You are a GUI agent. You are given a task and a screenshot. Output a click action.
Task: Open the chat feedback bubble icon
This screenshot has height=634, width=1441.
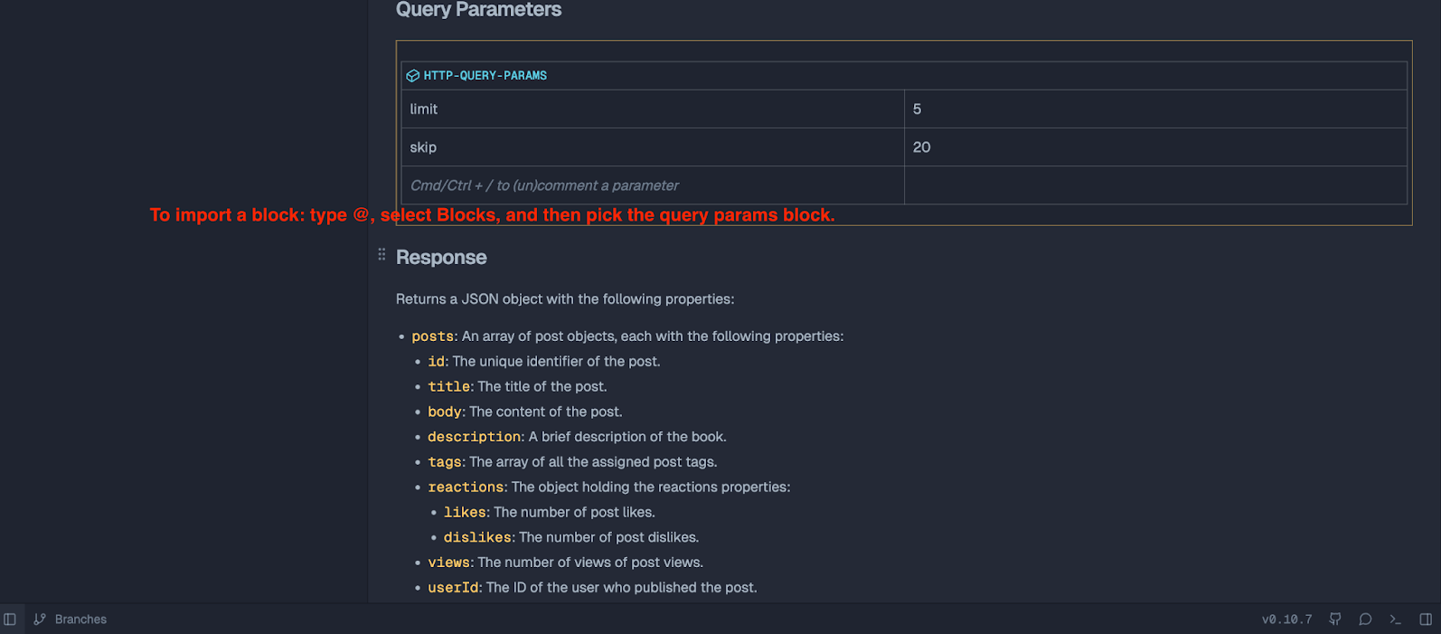(x=1365, y=620)
